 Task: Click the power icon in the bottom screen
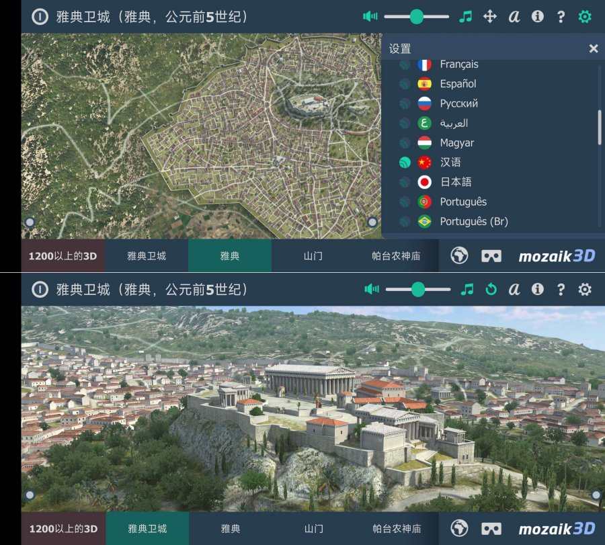[x=40, y=290]
